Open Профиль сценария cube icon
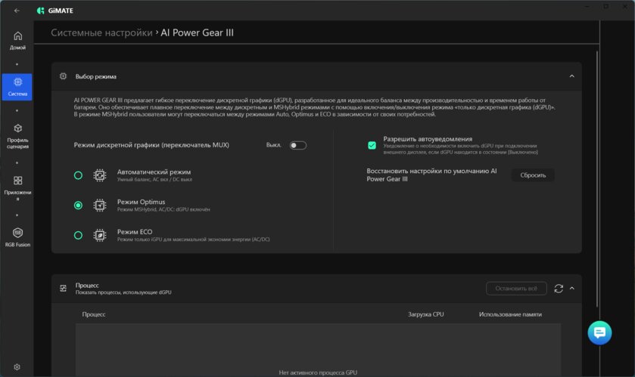The height and width of the screenshot is (377, 635). 17,128
